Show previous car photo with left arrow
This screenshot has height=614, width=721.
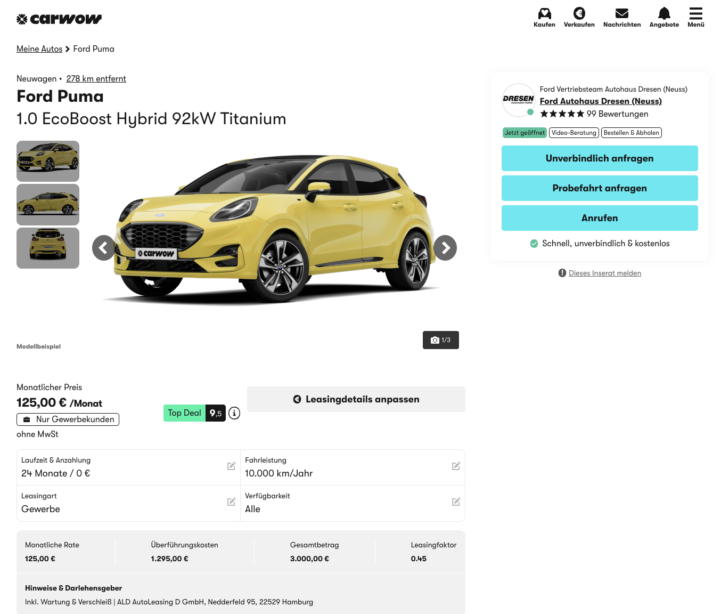pos(103,248)
